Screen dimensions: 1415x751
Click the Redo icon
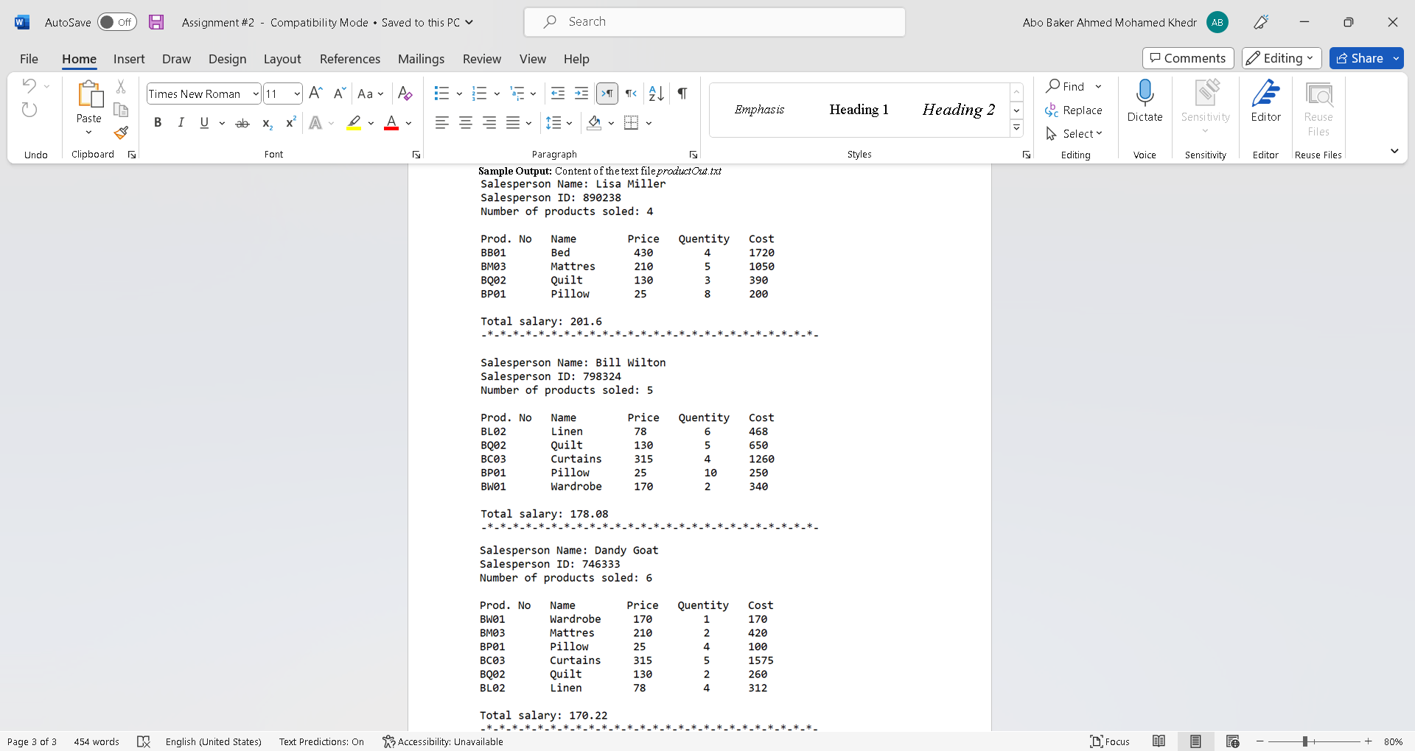click(29, 110)
